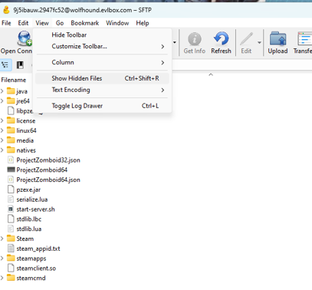Click the Edit pencil icon
Viewport: 312px width, 290px height.
246,38
